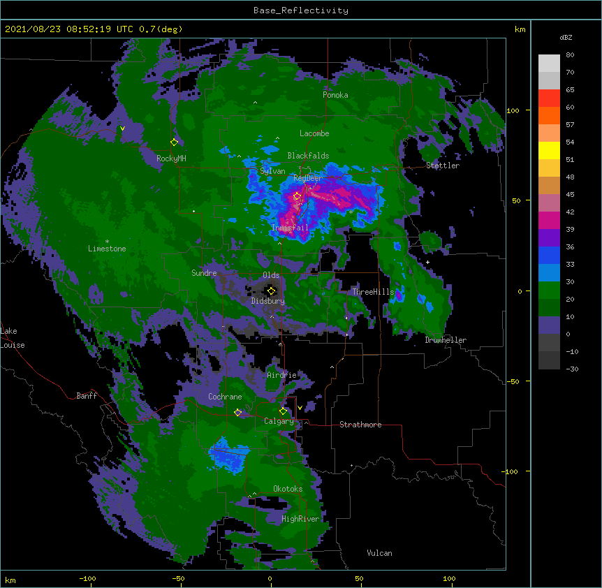The height and width of the screenshot is (588, 602).
Task: Click the white plus marker north of Drumheller
Action: [x=427, y=262]
